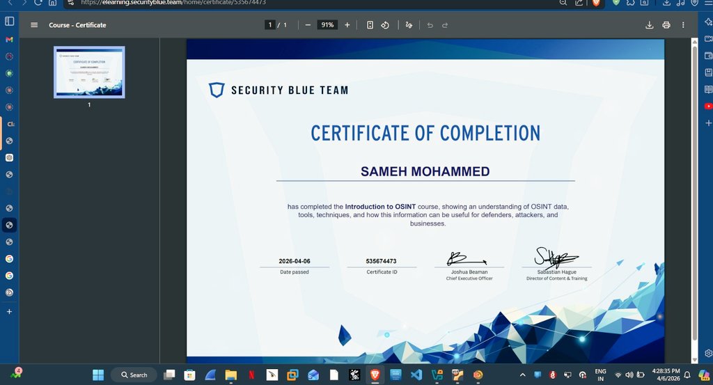Open Outlook mail from taskbar

[313, 375]
